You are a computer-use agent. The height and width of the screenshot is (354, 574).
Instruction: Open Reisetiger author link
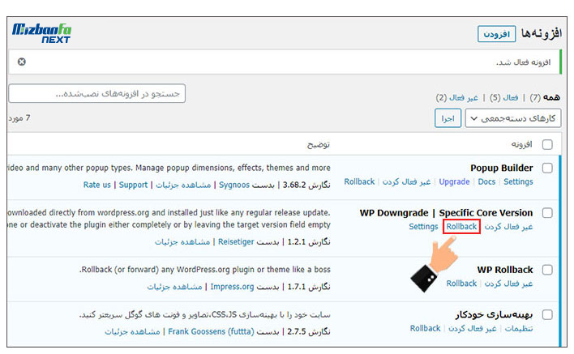[x=236, y=241]
